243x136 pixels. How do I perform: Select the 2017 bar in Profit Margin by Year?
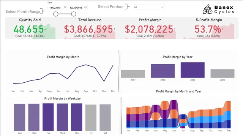[x=133, y=74]
